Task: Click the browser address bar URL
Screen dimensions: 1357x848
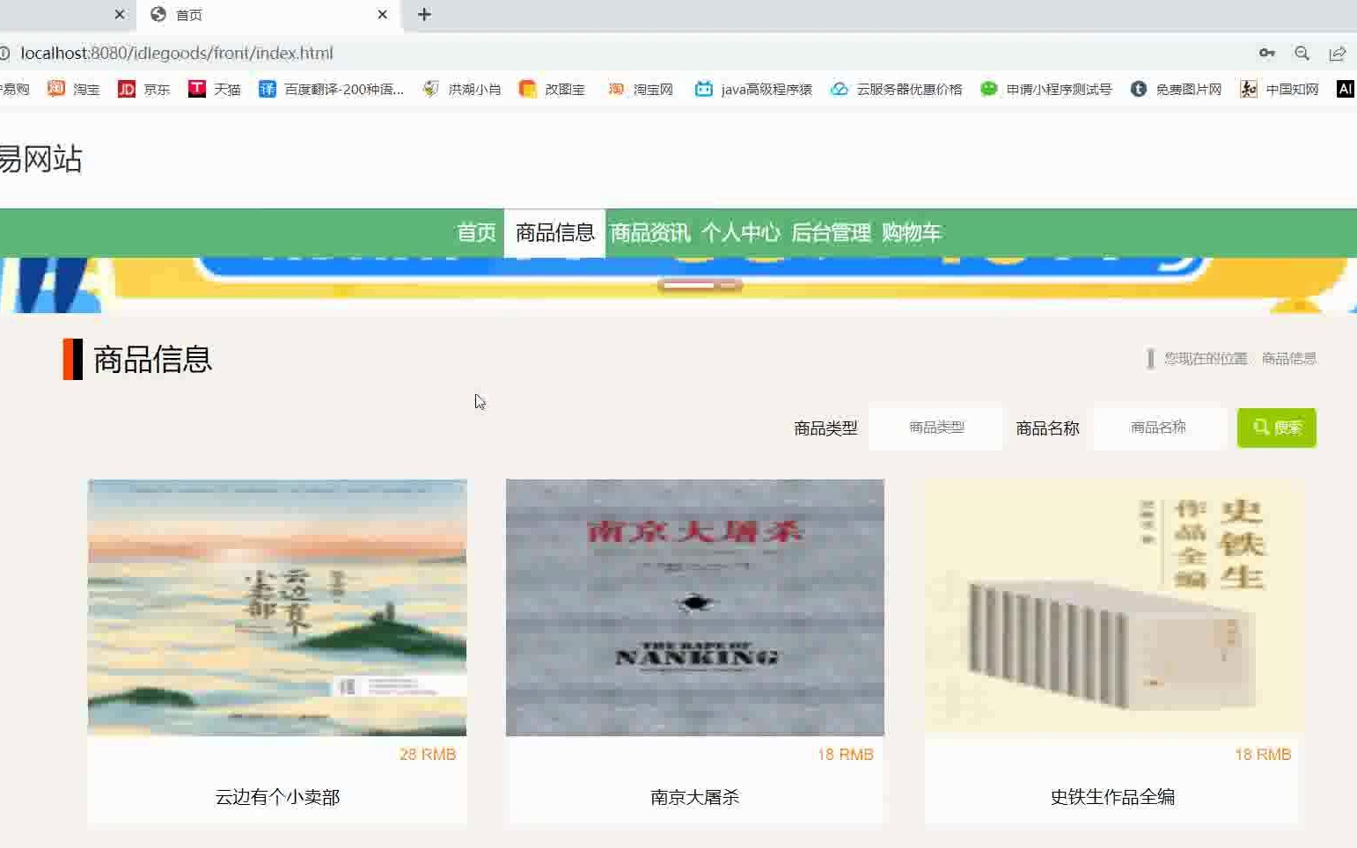Action: click(x=177, y=54)
